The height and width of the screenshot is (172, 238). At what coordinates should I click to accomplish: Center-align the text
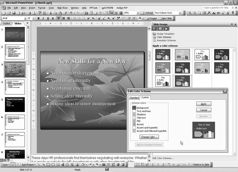(x=64, y=18)
